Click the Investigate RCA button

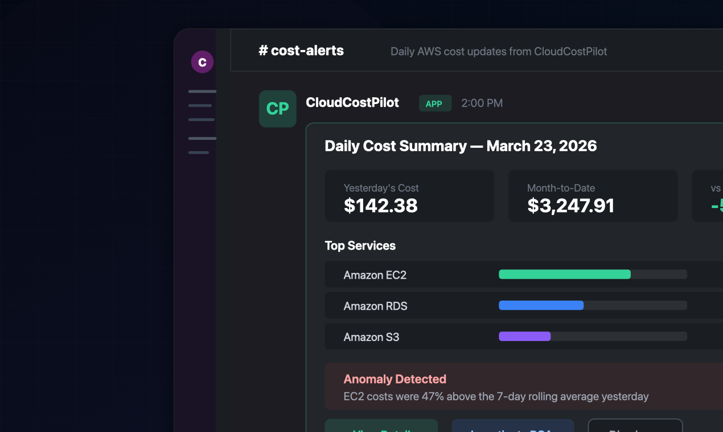pos(512,427)
